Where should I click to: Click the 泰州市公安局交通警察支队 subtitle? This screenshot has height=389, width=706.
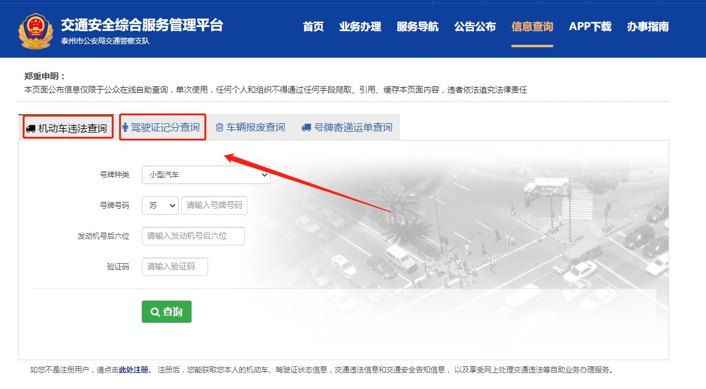tap(106, 41)
